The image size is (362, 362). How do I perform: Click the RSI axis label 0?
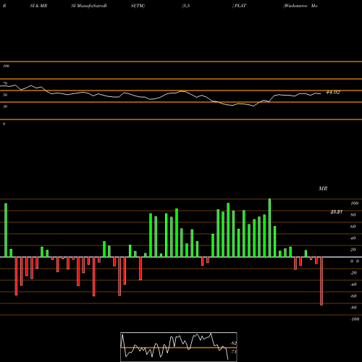tap(4, 124)
